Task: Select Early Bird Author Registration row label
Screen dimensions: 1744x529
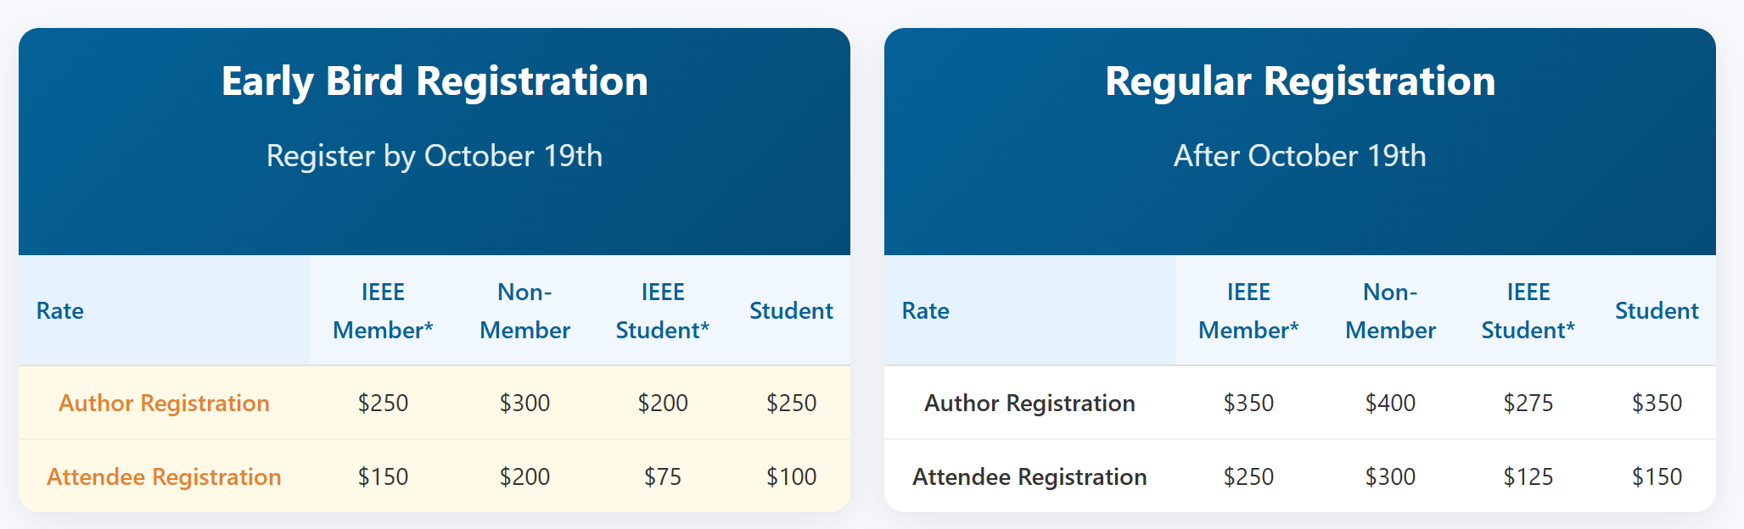Action: [164, 403]
